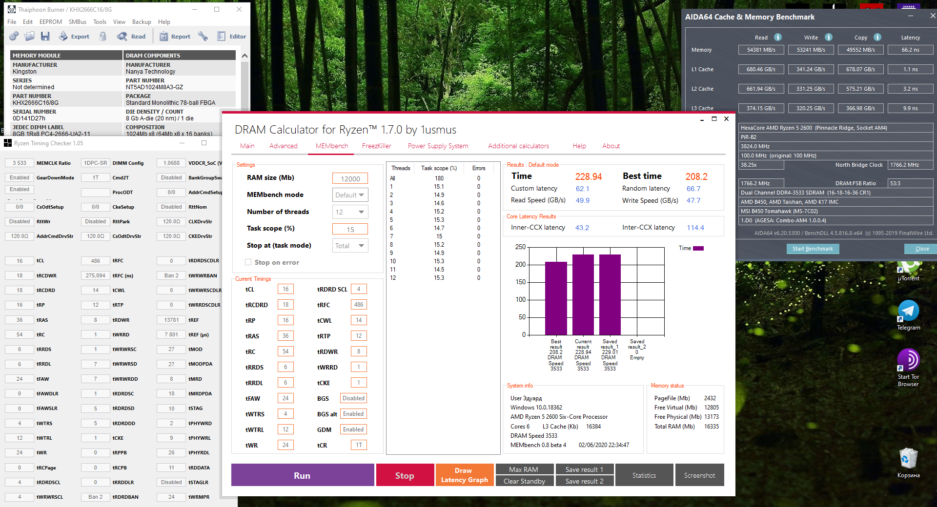The height and width of the screenshot is (507, 937).
Task: Click the tCL value 16 under Current Timings
Action: point(285,289)
